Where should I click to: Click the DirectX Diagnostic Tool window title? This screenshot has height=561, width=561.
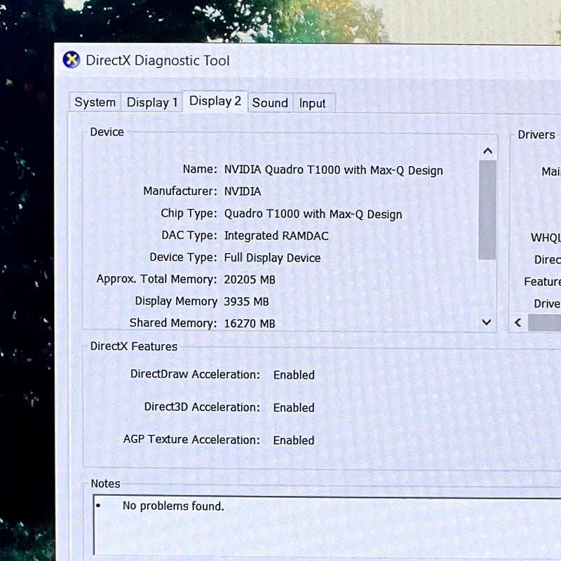(158, 60)
